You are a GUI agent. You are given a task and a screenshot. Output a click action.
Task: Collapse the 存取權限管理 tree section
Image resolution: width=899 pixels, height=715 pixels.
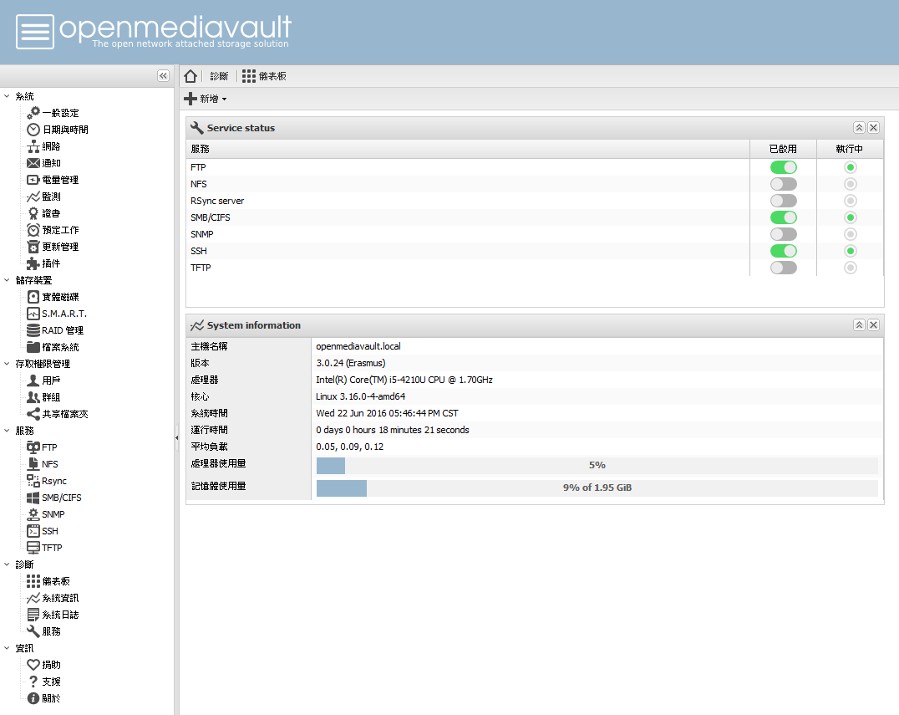coord(7,364)
